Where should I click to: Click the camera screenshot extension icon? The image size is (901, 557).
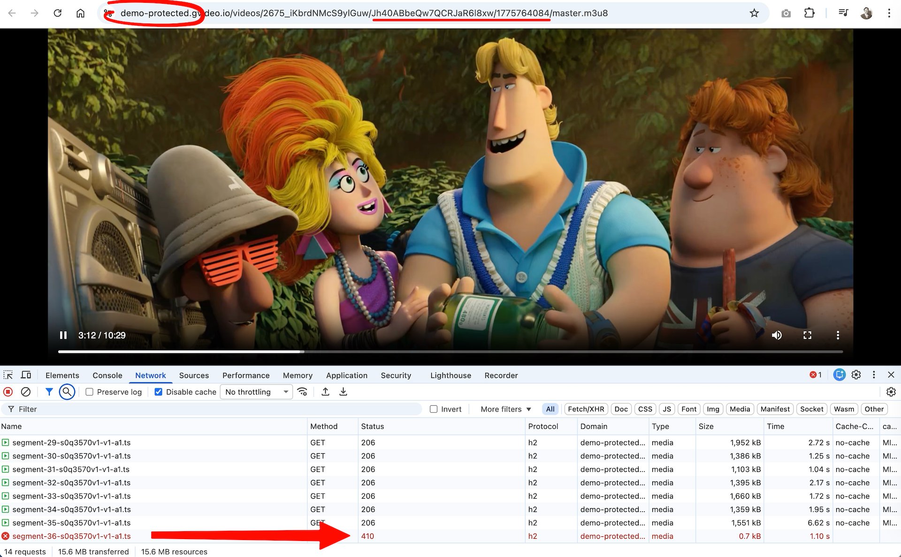pyautogui.click(x=786, y=13)
